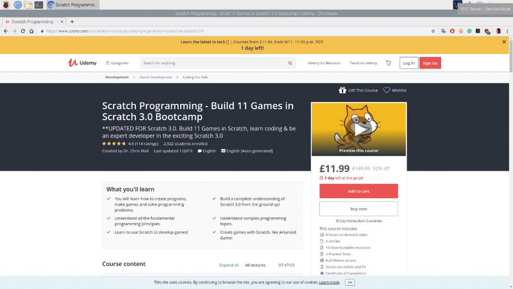Viewport: 513px width, 289px height.
Task: Click the £11.99 course price
Action: [334, 168]
